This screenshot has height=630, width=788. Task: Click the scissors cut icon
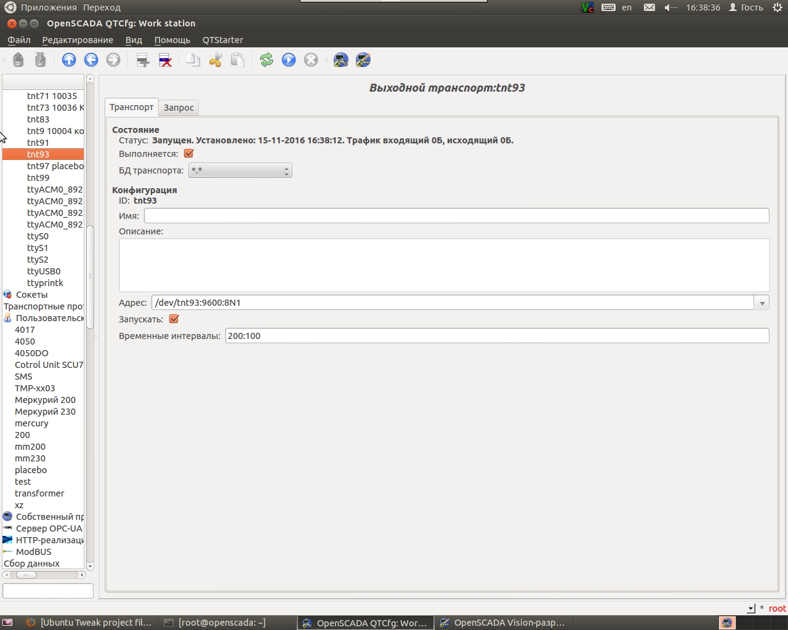215,60
